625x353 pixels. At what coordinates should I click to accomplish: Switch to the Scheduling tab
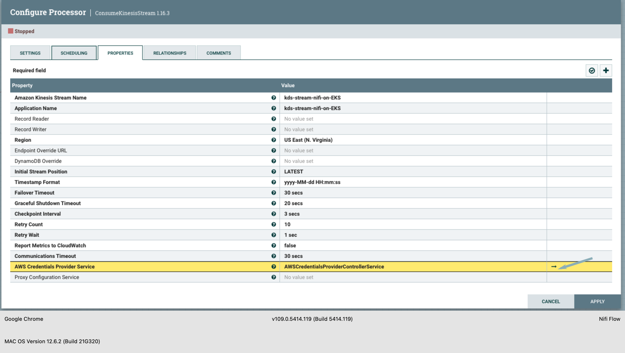[x=74, y=53]
